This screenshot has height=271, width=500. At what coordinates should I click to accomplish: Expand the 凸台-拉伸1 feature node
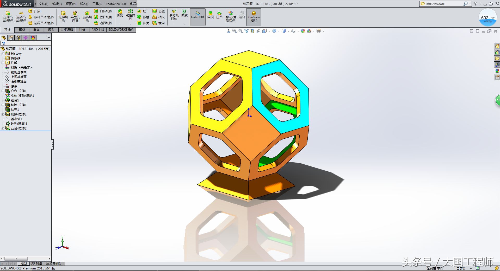click(3, 91)
